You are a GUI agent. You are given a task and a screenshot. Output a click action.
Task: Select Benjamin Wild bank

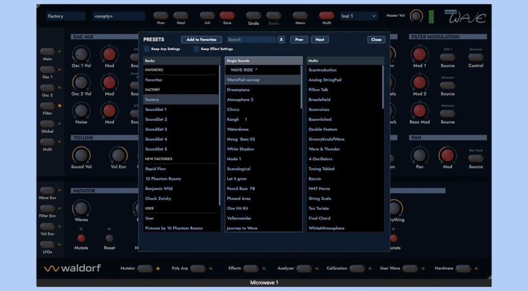coord(181,189)
